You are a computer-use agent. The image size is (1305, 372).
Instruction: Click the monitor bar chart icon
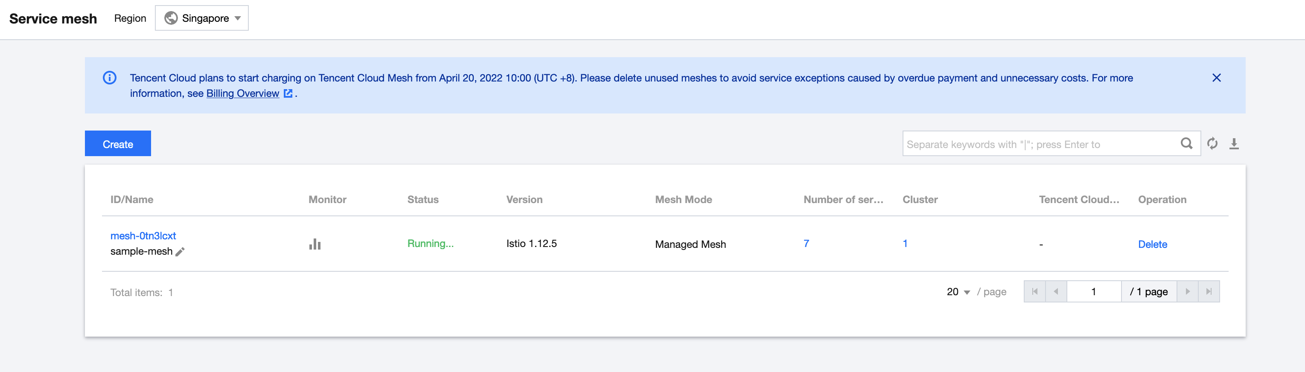point(315,244)
